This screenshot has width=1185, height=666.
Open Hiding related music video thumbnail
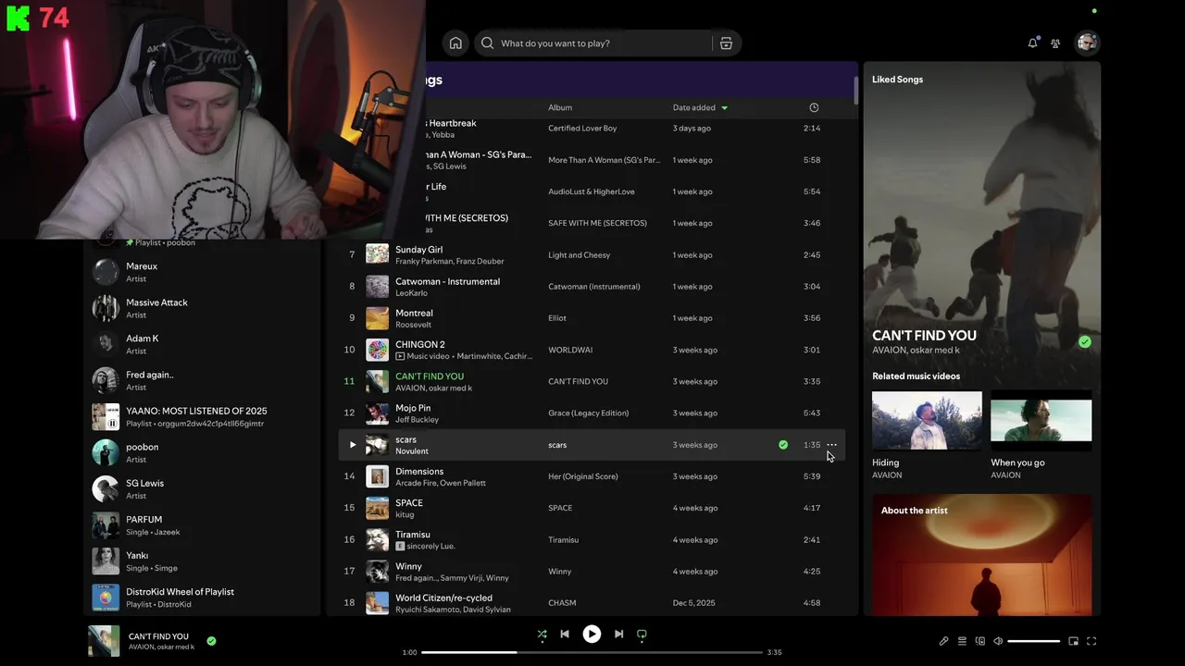[x=927, y=421]
